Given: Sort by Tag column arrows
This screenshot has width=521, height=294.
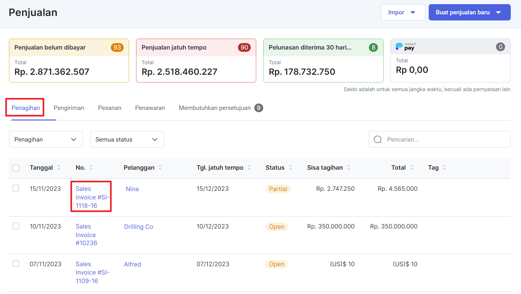Looking at the screenshot, I should (x=444, y=167).
